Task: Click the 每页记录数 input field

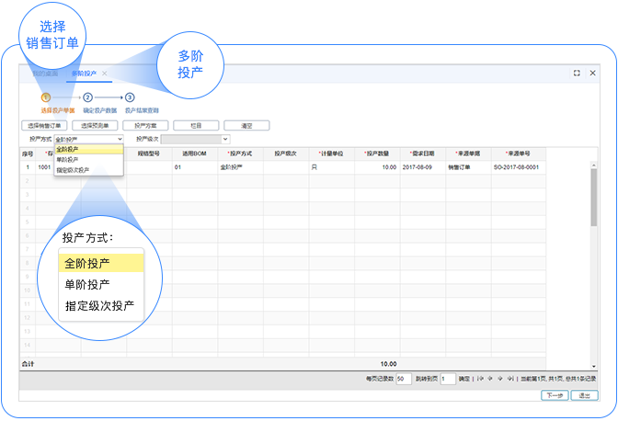Action: (403, 378)
